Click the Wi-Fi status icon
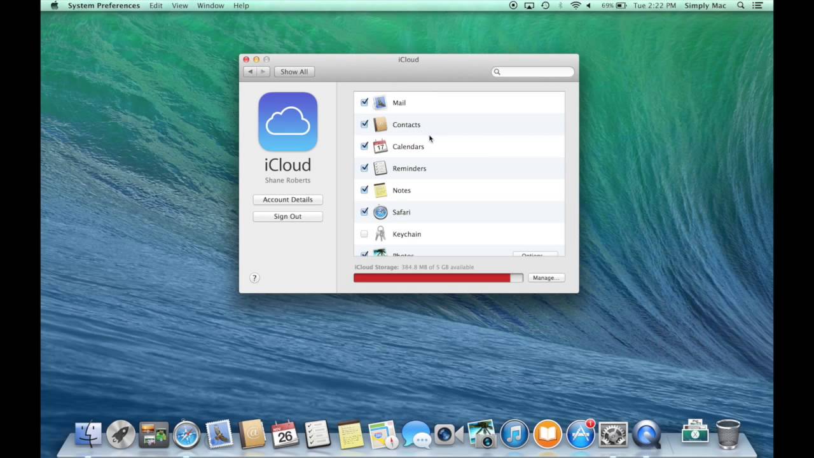Screen dimensions: 814x458 coord(576,5)
